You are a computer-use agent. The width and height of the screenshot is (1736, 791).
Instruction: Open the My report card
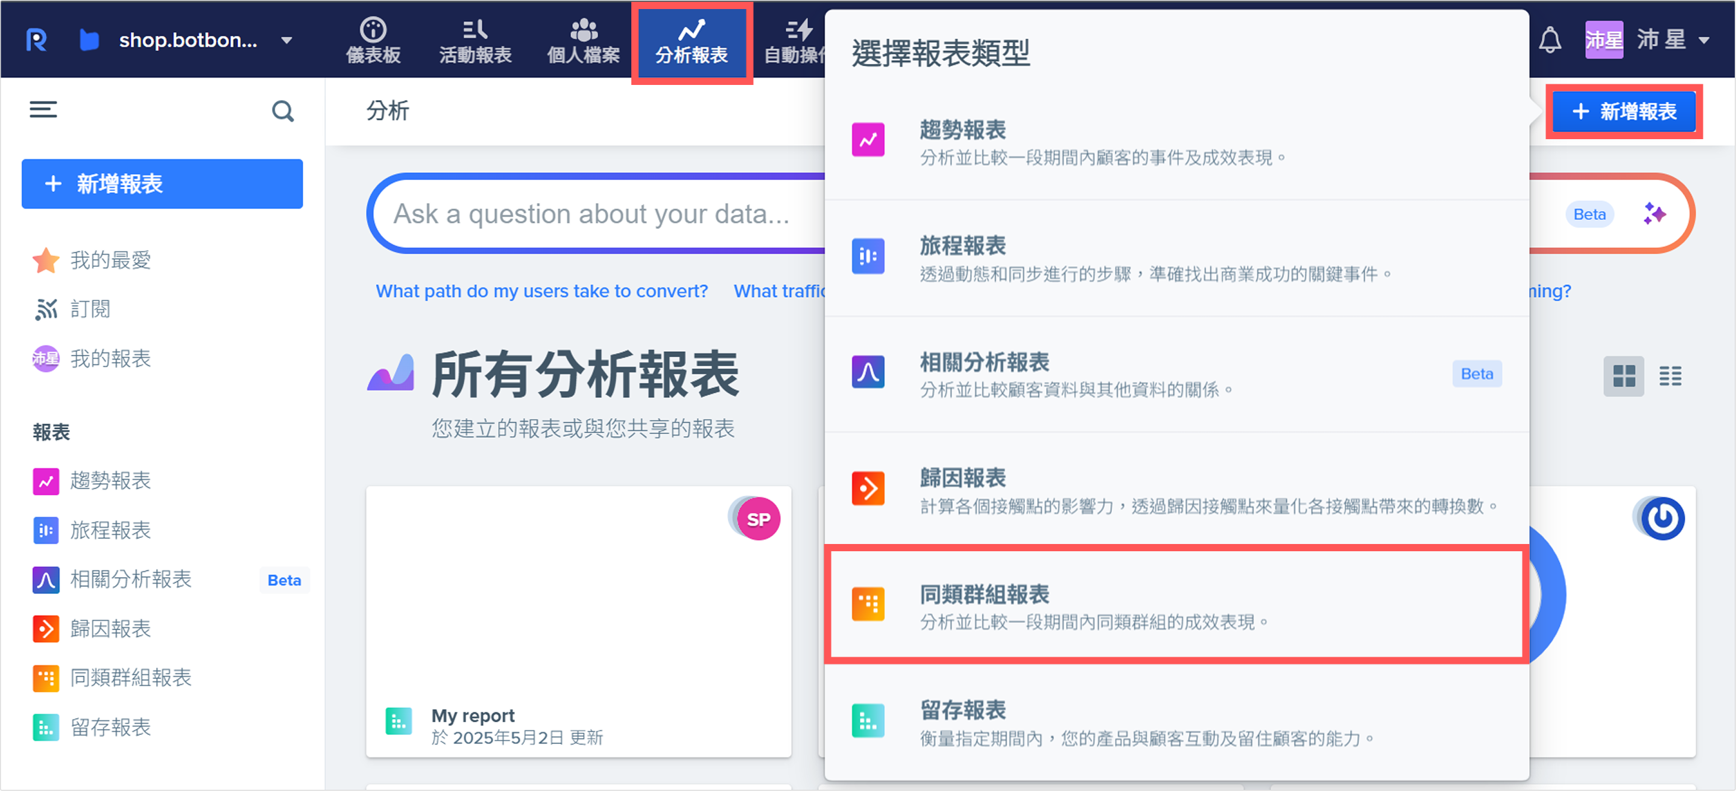(x=578, y=621)
